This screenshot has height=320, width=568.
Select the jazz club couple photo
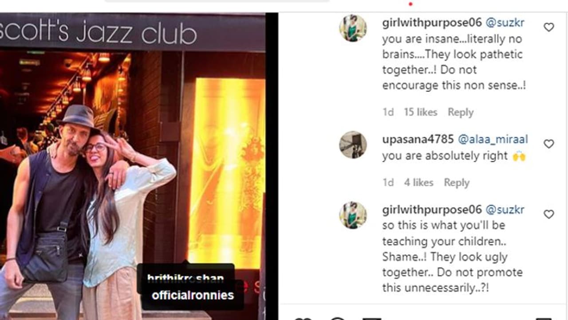pos(133,166)
